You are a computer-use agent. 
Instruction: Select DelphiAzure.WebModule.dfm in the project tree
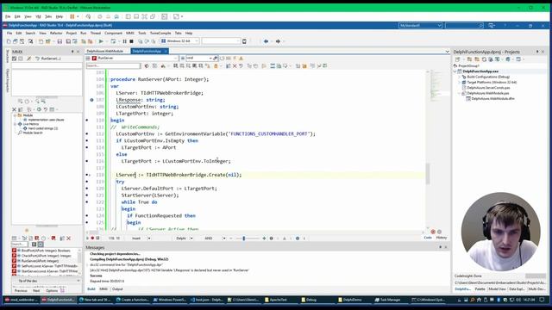[492, 99]
